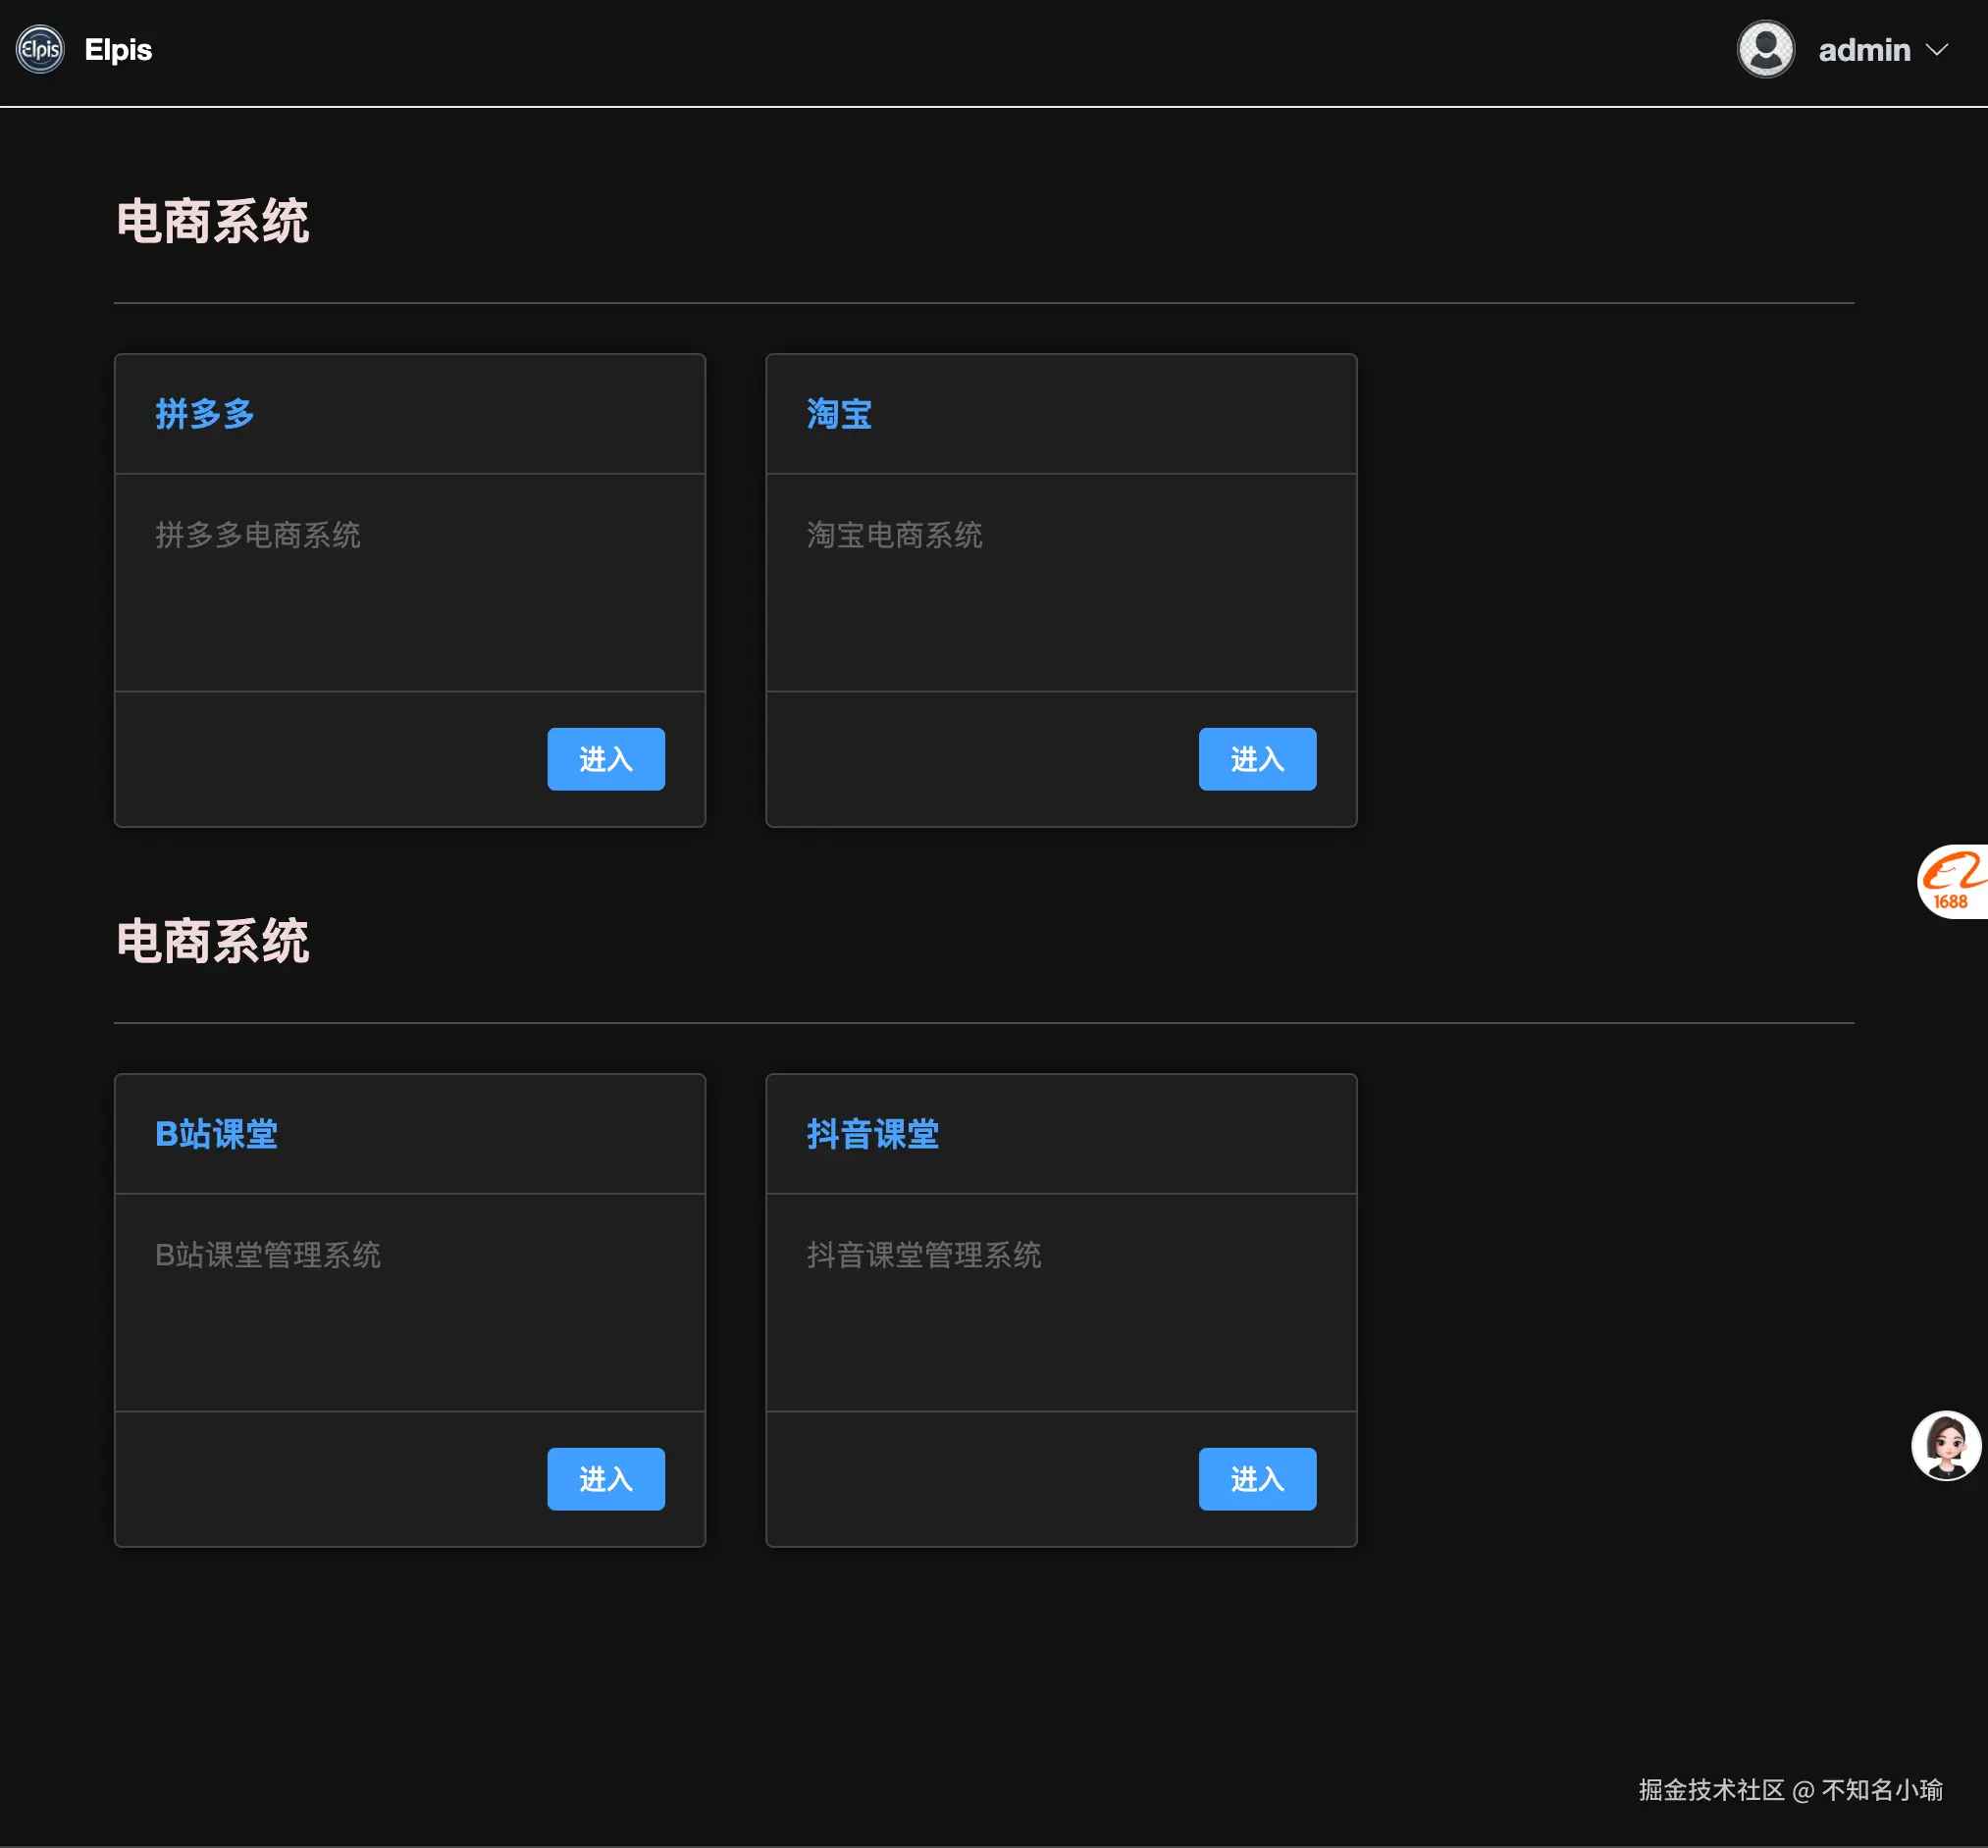Click the Elpis brand name text

[x=118, y=50]
